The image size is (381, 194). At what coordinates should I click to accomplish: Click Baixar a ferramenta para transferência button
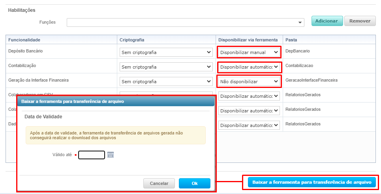[312, 182]
